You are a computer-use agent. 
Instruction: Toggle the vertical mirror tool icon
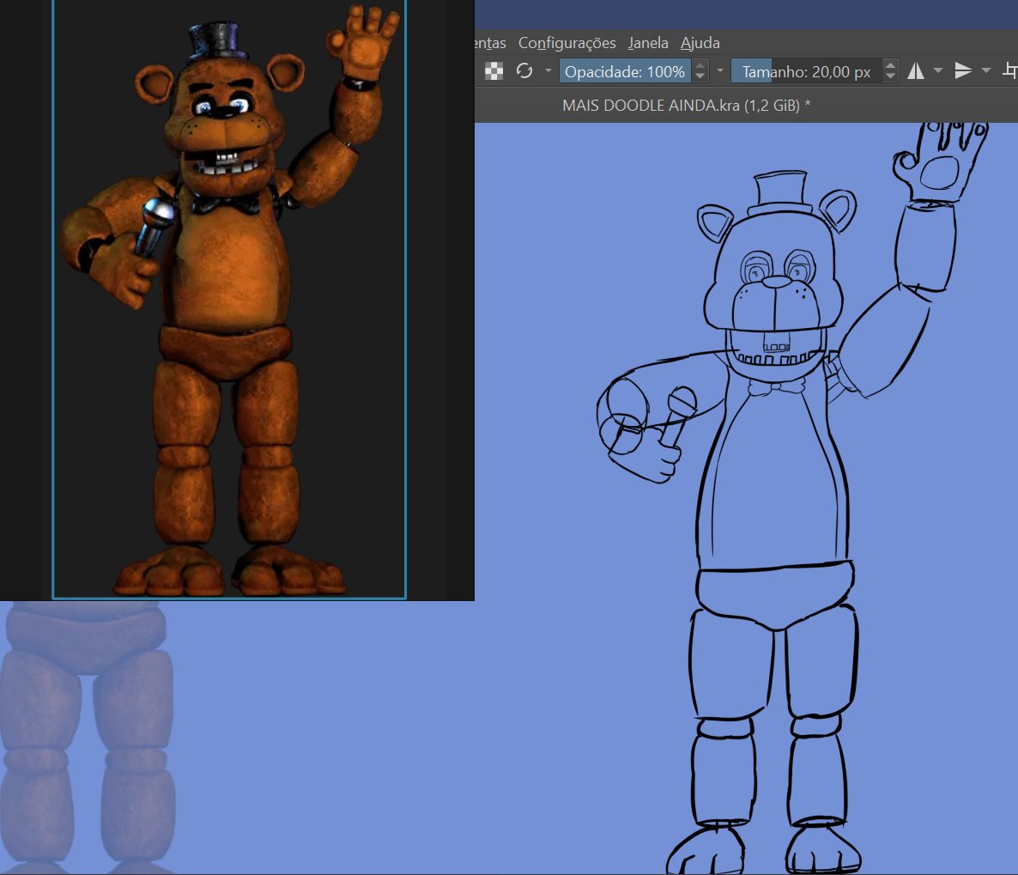coord(963,70)
